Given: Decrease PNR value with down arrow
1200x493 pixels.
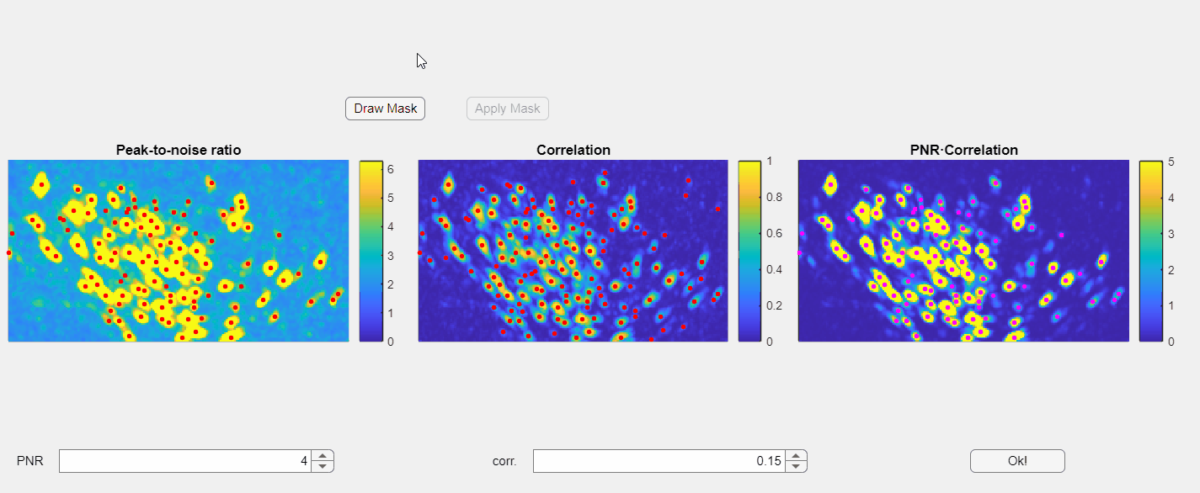Looking at the screenshot, I should pos(323,466).
